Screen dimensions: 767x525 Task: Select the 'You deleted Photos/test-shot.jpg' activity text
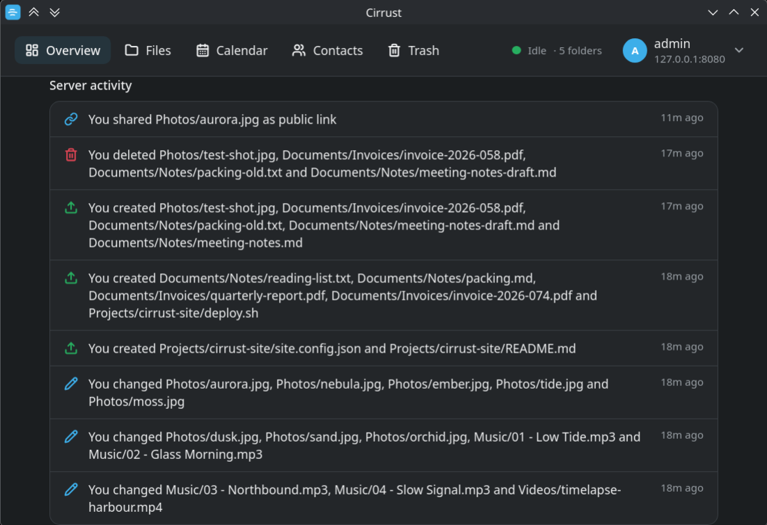click(x=322, y=163)
